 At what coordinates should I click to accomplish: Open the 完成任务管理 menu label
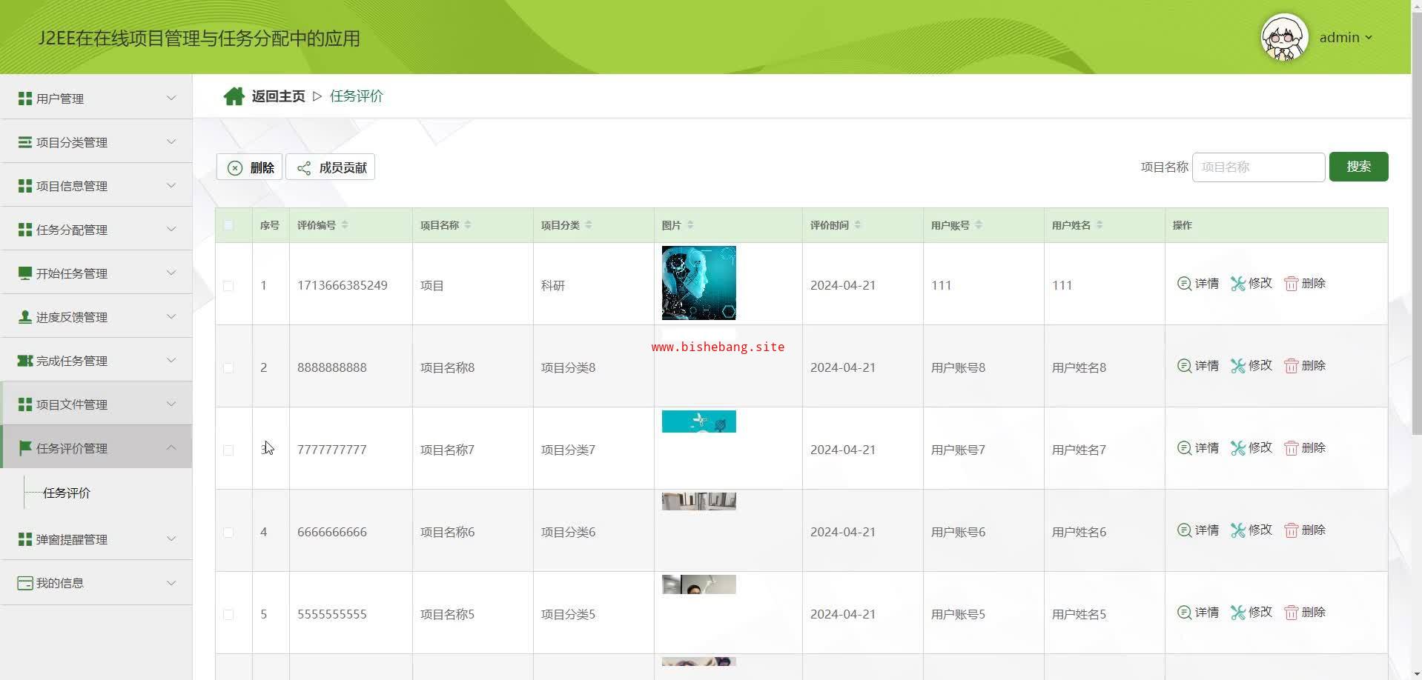point(72,361)
